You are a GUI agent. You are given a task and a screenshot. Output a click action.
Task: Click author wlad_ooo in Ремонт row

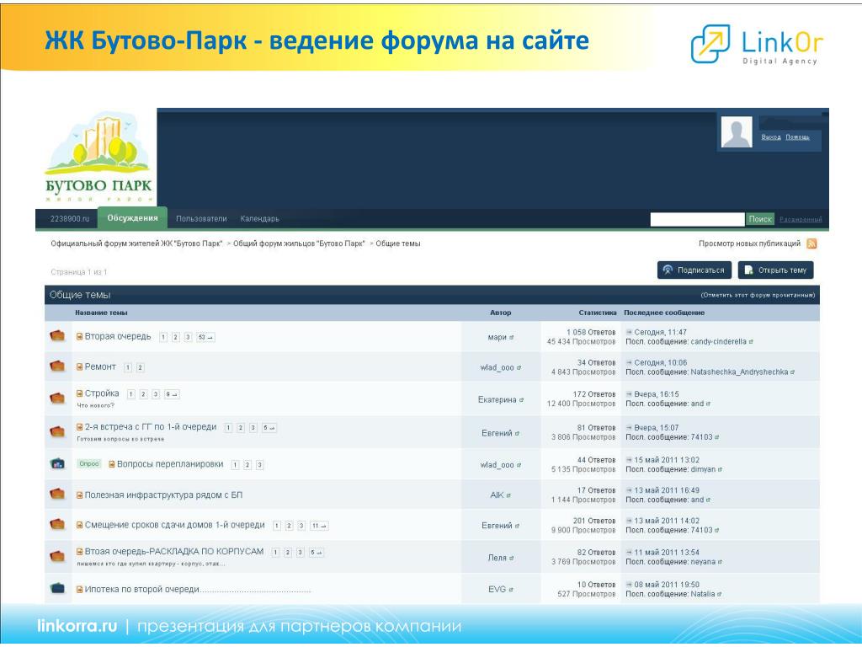point(497,367)
